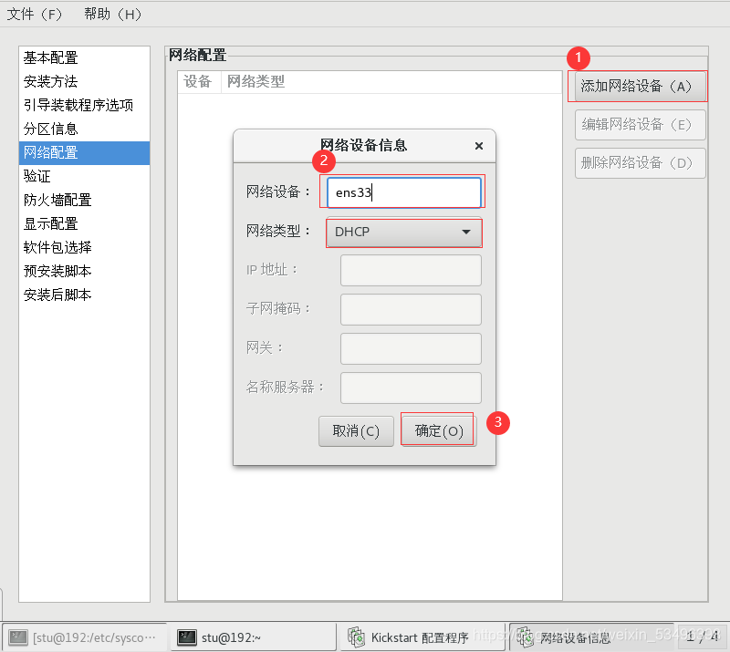Cancel the dialog with 取消(C)

point(356,430)
